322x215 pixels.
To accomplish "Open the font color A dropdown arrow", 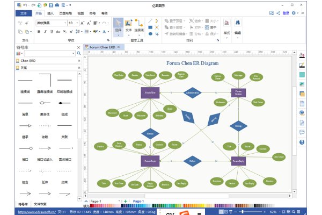I will 108,32.
